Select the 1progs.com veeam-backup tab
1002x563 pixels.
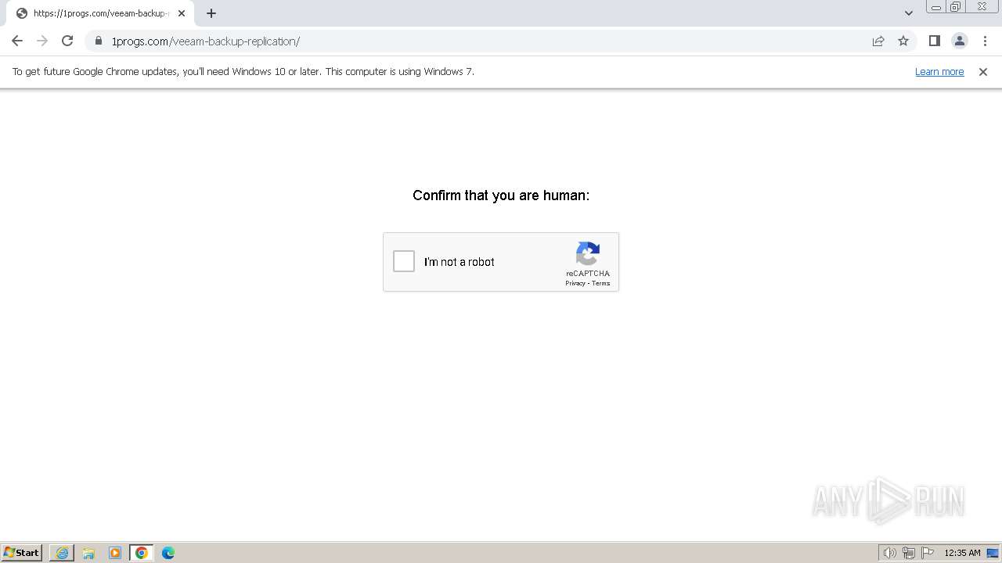(x=100, y=13)
